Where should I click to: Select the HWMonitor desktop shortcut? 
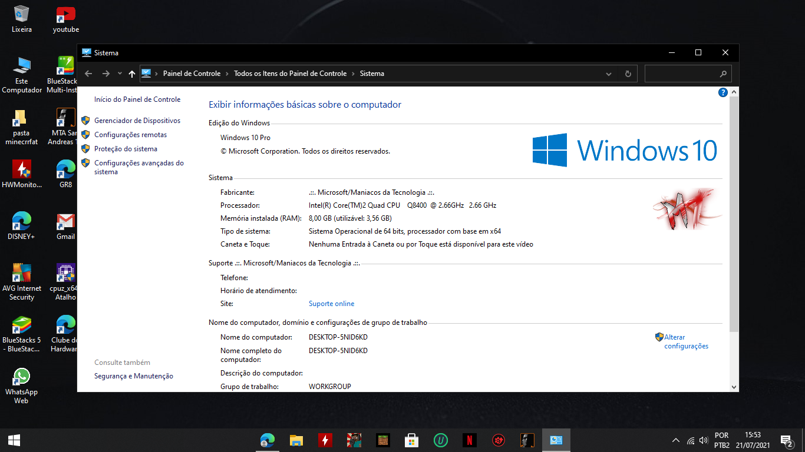22,174
